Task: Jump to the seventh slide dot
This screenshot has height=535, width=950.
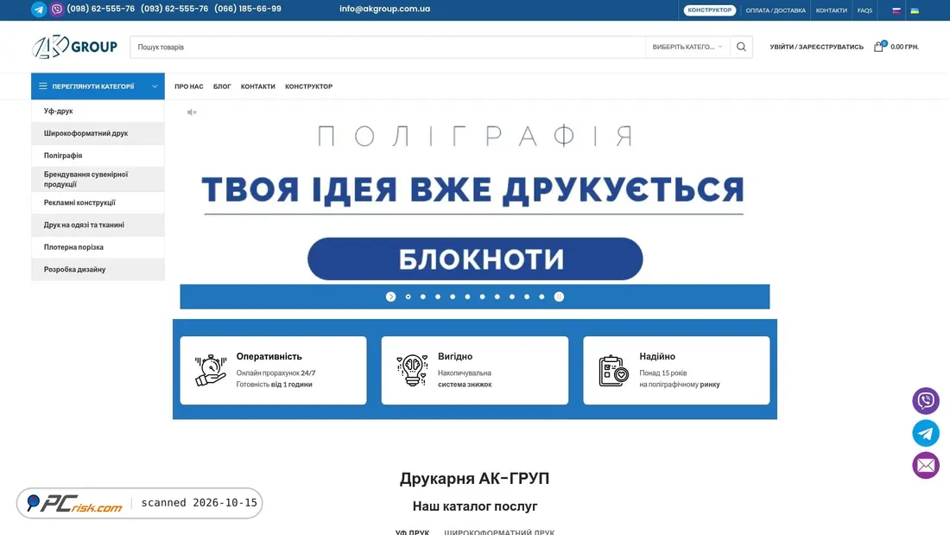Action: click(497, 296)
